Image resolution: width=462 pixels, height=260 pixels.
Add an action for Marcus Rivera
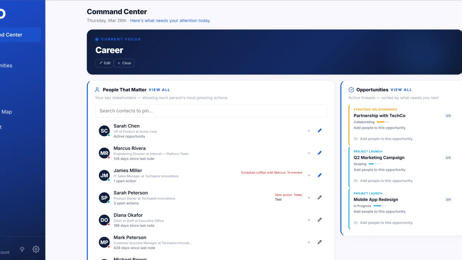click(309, 153)
